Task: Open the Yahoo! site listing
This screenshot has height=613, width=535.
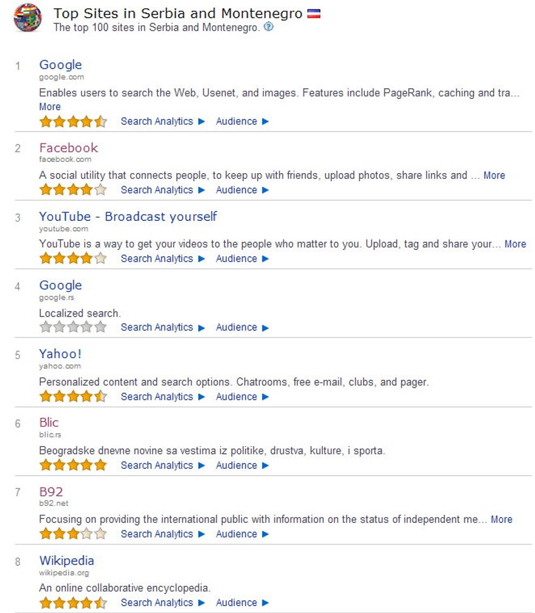Action: click(60, 354)
